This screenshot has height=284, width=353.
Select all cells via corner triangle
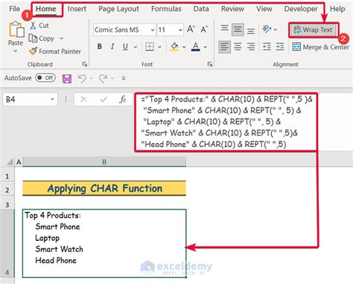10,162
